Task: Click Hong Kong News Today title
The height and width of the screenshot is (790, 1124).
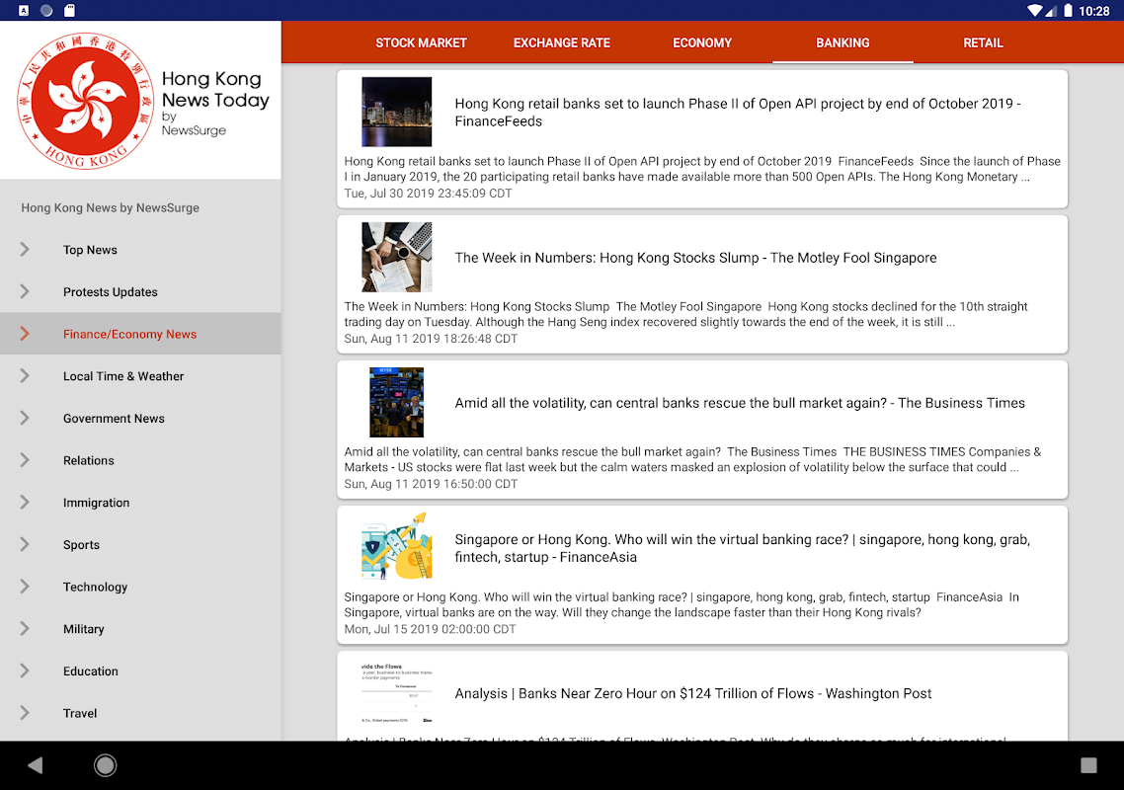Action: click(x=215, y=89)
